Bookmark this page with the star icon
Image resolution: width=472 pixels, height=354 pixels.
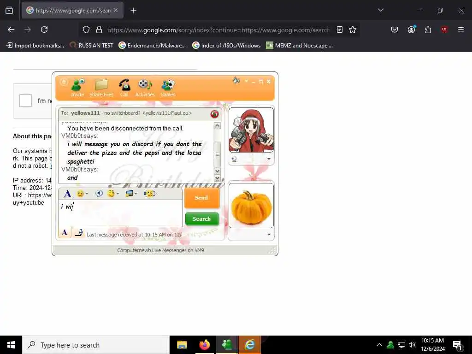tap(353, 29)
